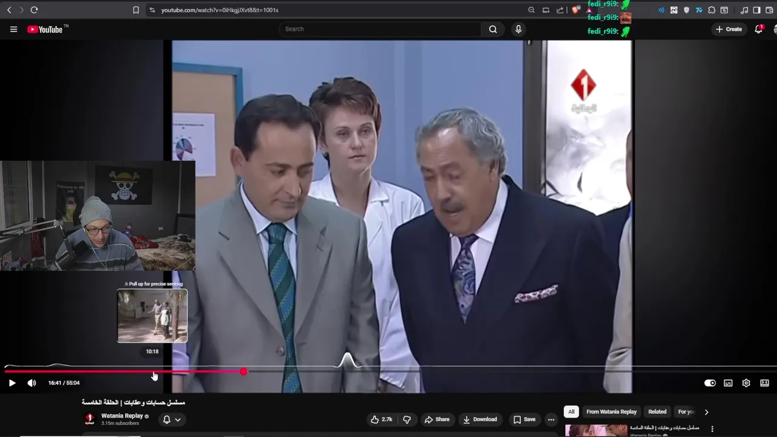777x437 pixels.
Task: Toggle subtitles/closed captions
Action: [x=728, y=383]
